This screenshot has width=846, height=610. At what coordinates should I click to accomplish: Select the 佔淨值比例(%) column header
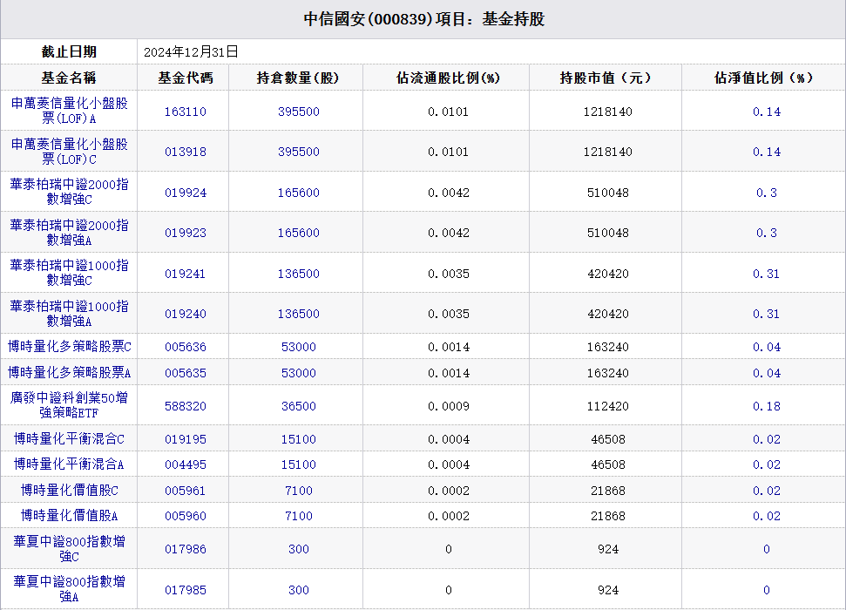(x=763, y=78)
